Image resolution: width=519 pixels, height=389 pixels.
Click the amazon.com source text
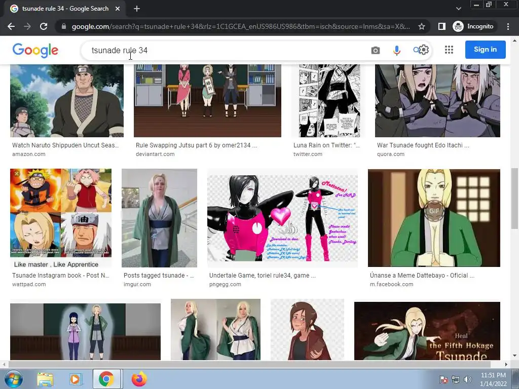click(x=29, y=154)
